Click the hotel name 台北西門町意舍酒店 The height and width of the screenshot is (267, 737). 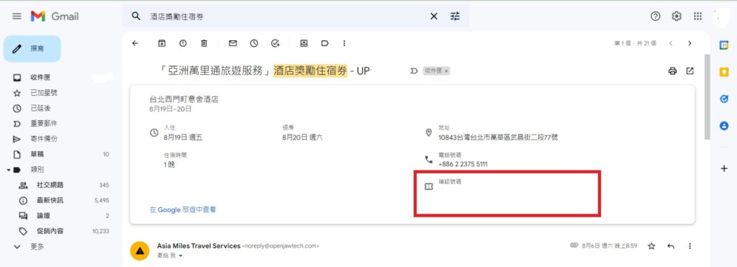pyautogui.click(x=184, y=99)
